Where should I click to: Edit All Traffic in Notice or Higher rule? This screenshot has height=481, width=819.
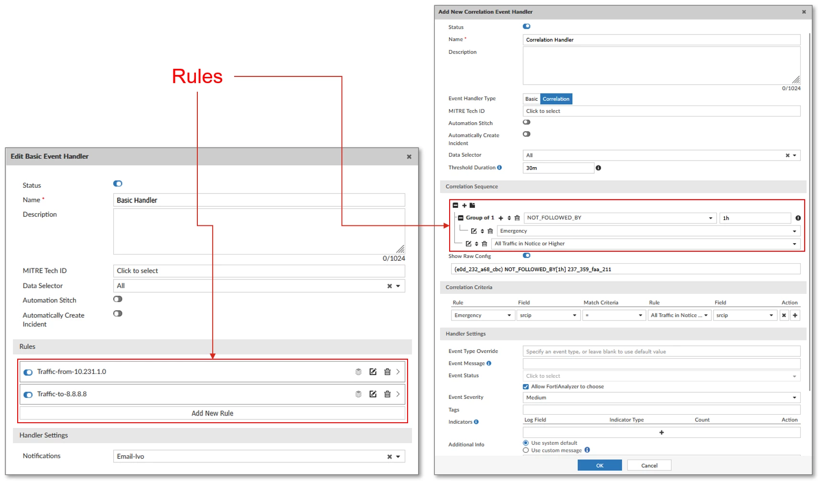click(x=468, y=244)
